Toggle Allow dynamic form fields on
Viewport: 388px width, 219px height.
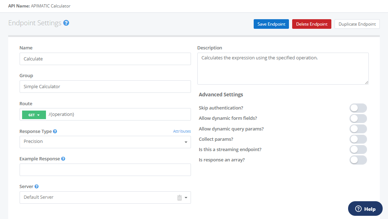[x=358, y=118]
